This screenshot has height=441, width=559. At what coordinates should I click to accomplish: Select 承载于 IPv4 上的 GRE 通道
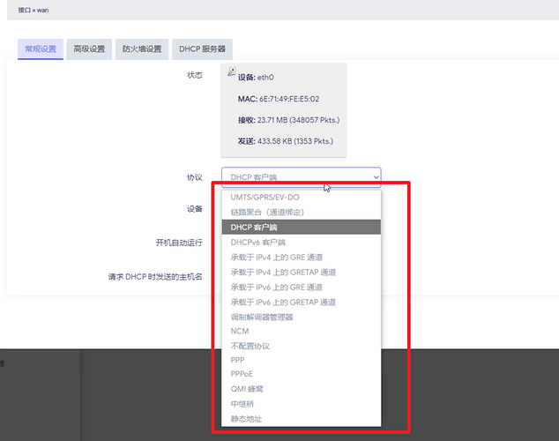tap(302, 257)
